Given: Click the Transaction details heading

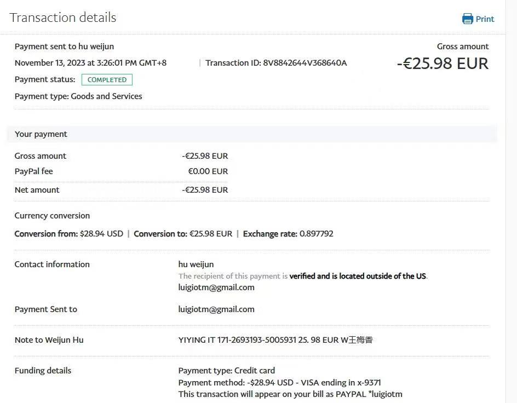Looking at the screenshot, I should 63,18.
